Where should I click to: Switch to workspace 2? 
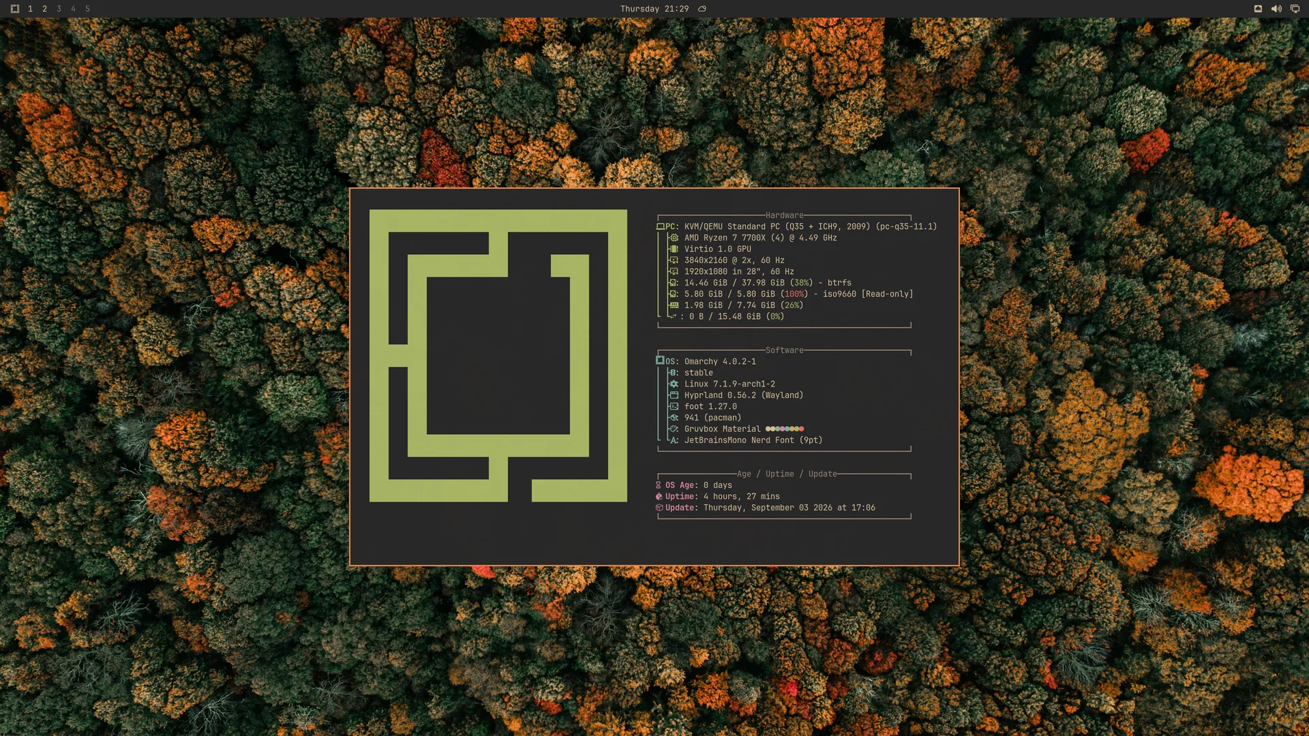coord(44,9)
